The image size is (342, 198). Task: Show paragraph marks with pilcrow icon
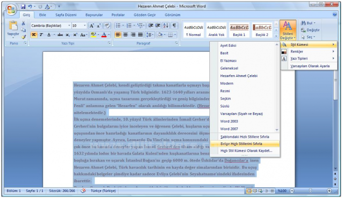coord(174,26)
